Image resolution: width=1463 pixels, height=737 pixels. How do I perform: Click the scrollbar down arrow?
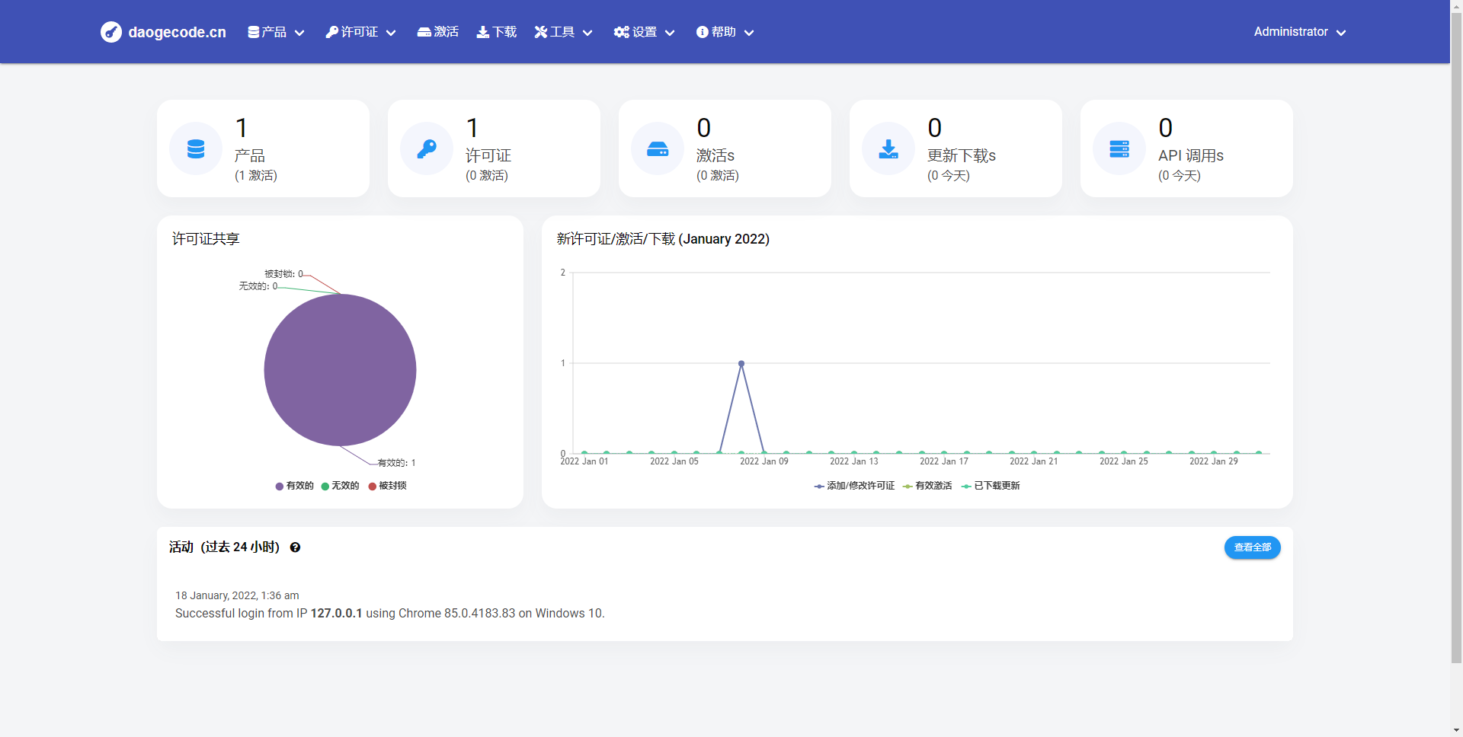click(x=1456, y=730)
